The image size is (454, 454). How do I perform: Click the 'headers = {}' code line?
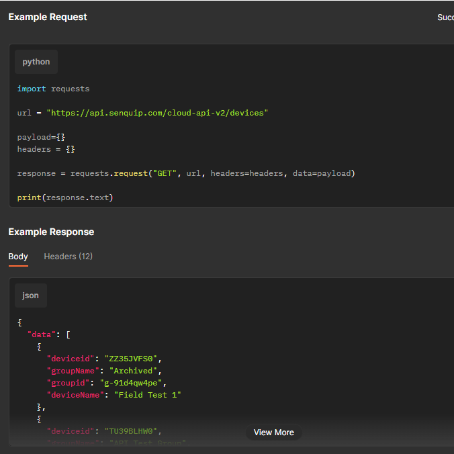tap(46, 149)
